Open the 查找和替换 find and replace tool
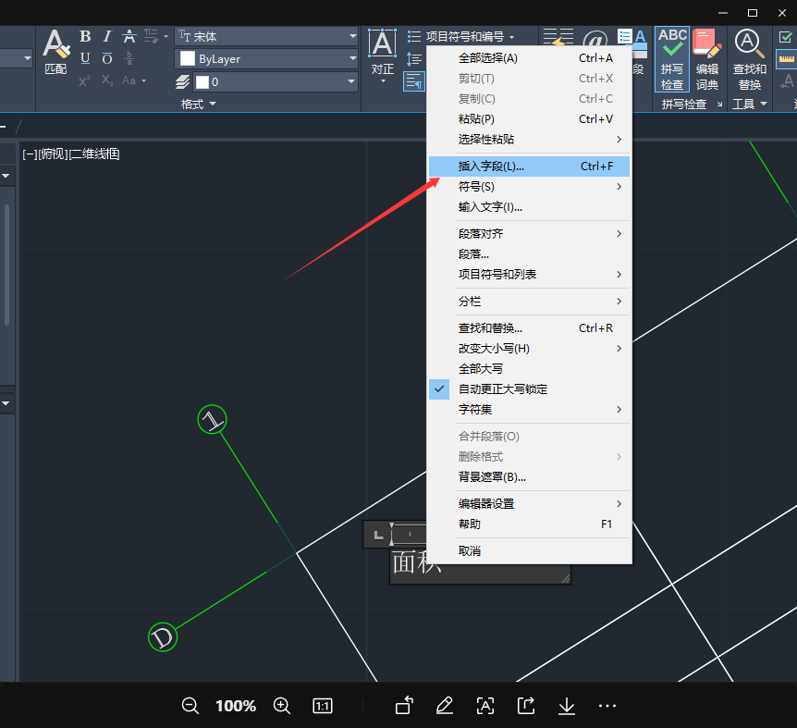Viewport: 797px width, 728px height. [x=749, y=59]
